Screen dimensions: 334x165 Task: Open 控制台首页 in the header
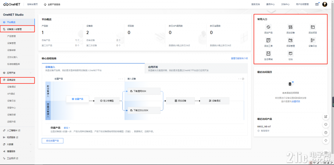point(32,4)
